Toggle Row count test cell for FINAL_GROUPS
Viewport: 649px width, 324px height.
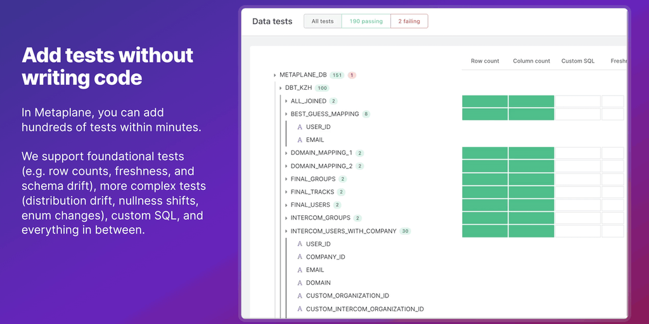[485, 179]
